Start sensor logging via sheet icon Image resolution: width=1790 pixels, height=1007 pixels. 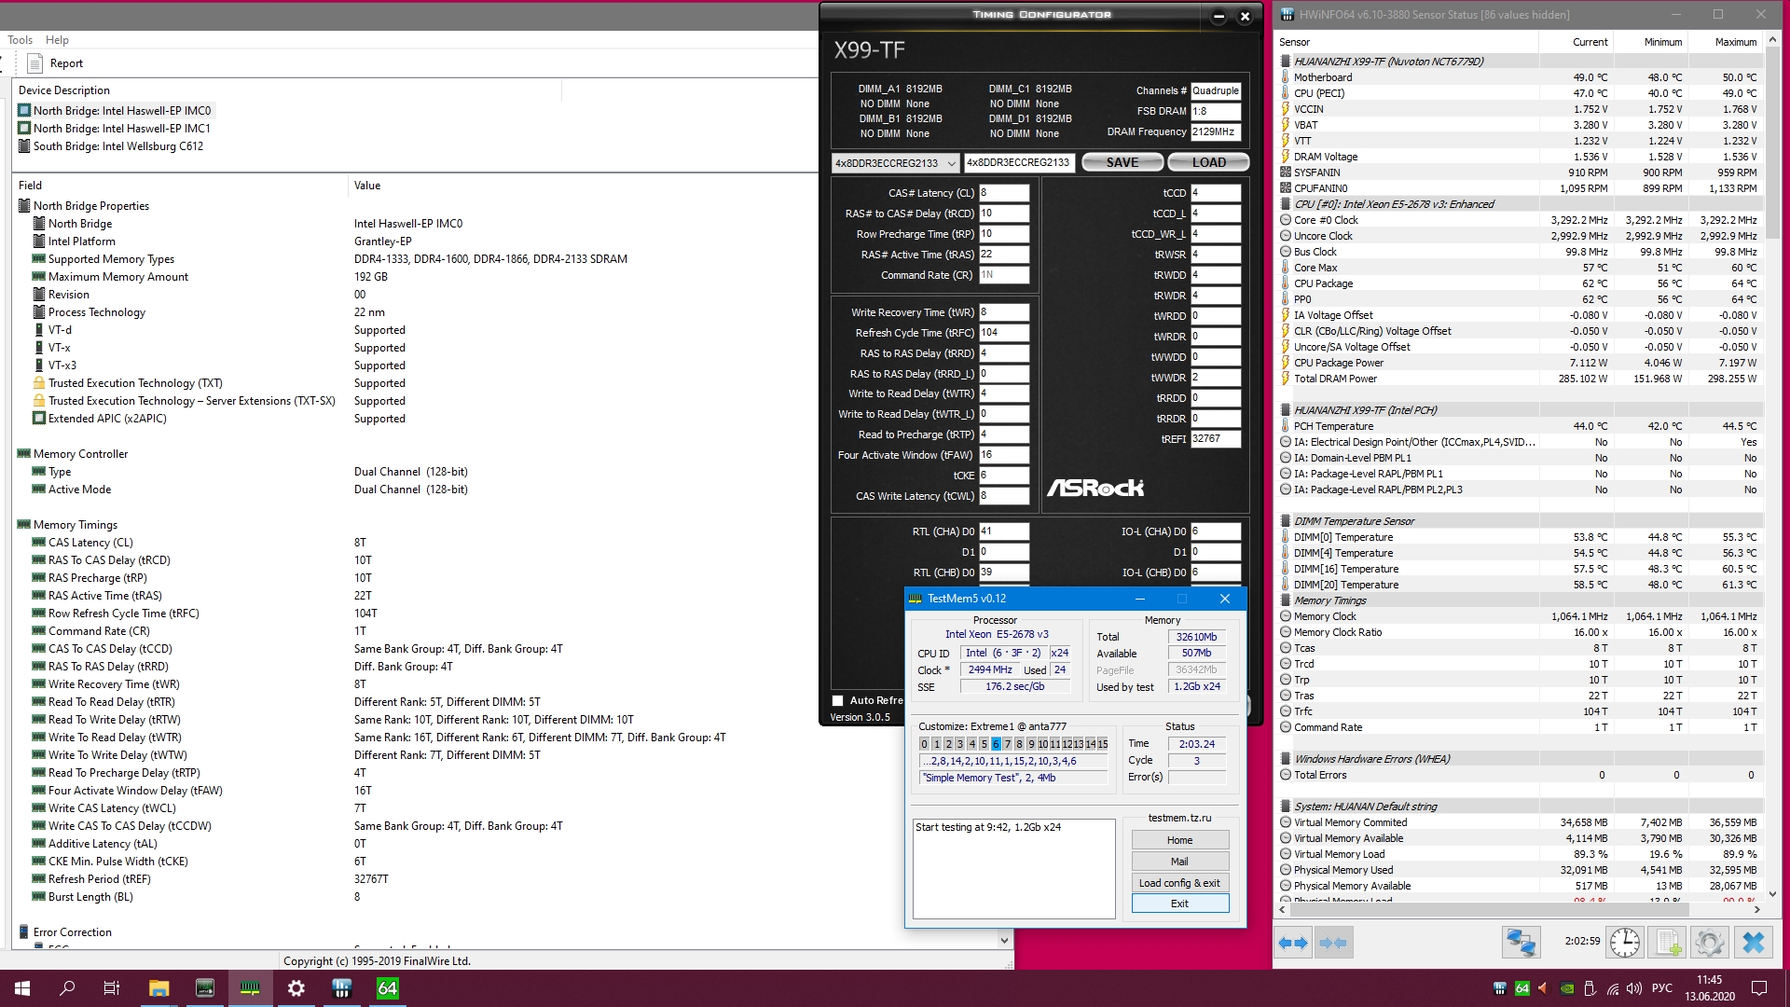[x=1668, y=943]
